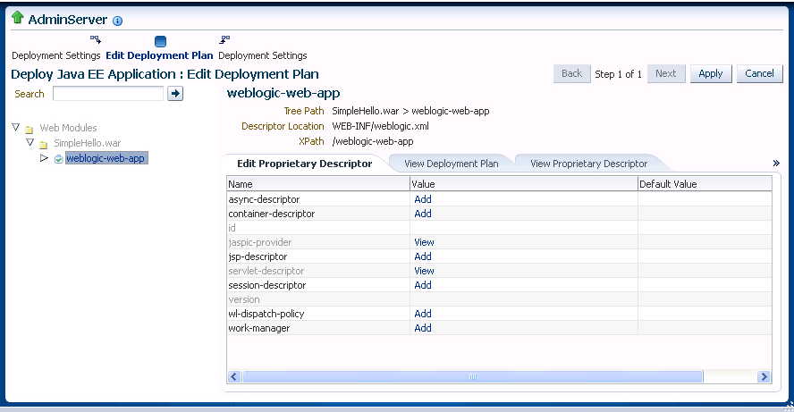Click Add for jsp-descriptor
Screen dimensions: 794x412
click(x=423, y=256)
